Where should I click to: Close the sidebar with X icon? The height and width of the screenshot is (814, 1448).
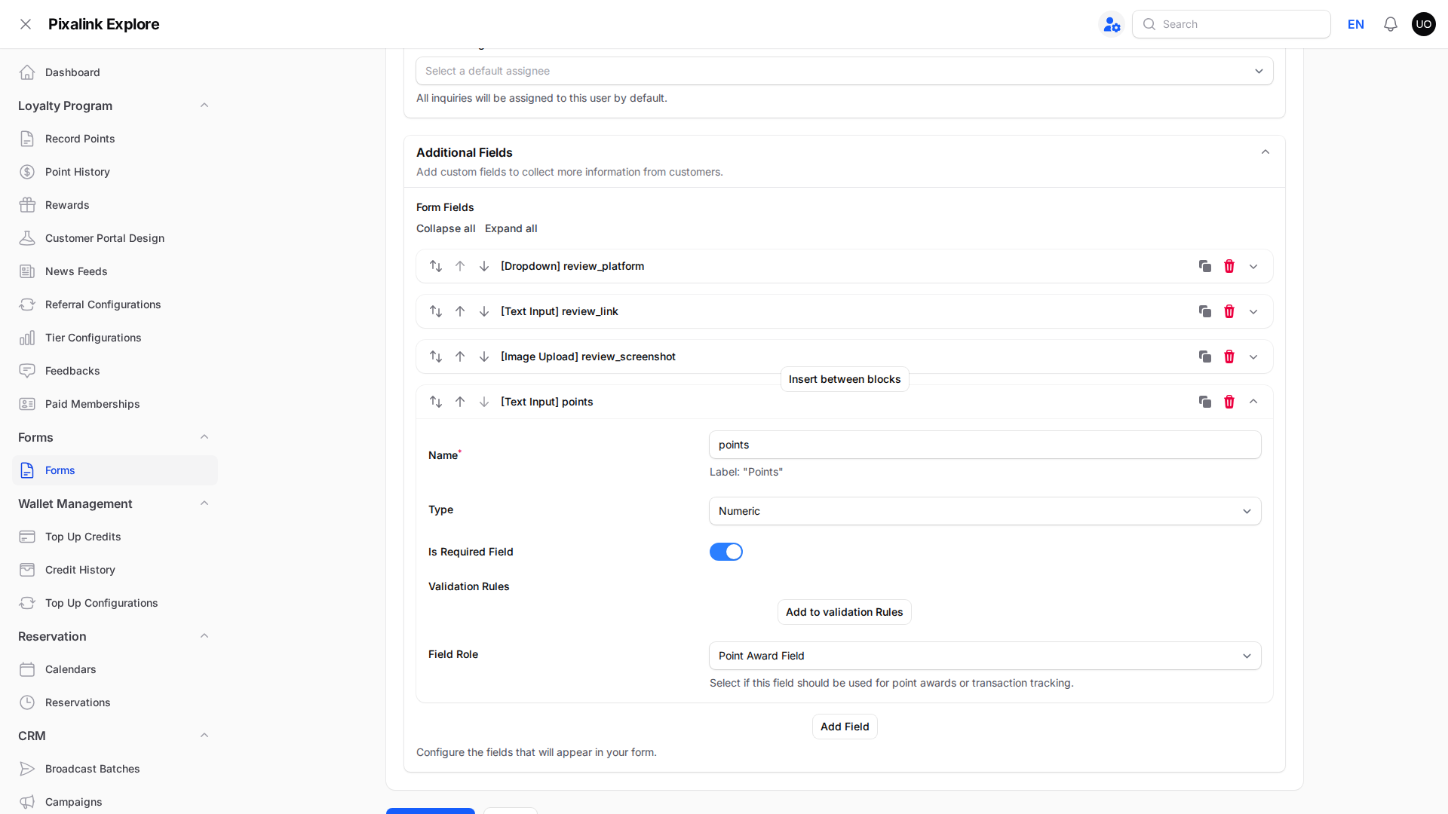tap(26, 24)
